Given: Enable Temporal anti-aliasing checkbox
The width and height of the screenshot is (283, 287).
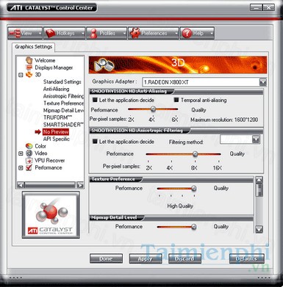Looking at the screenshot, I should tap(176, 100).
